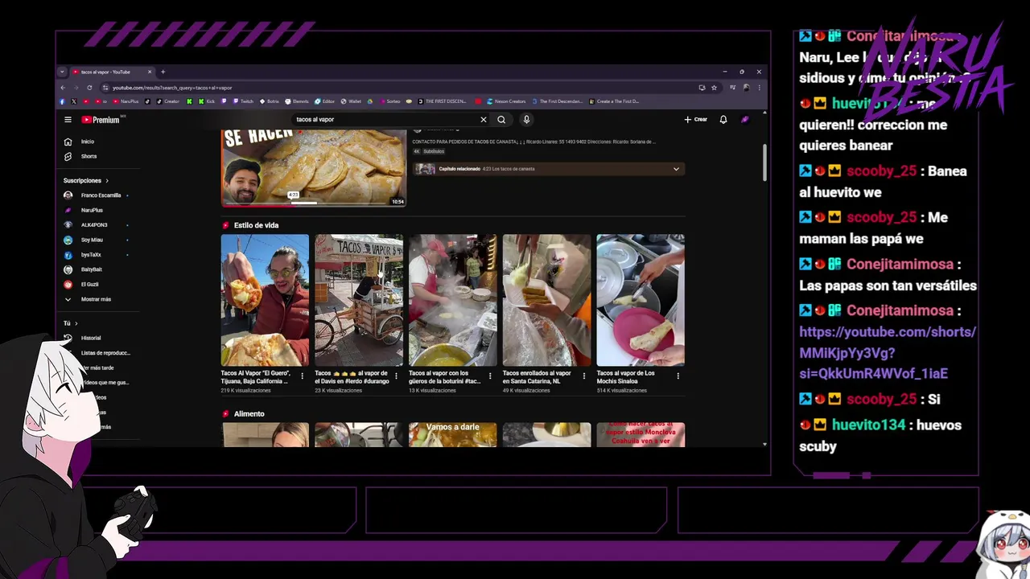Click the YouTube Premium logo
Screen dimensions: 1030x579
[101, 120]
